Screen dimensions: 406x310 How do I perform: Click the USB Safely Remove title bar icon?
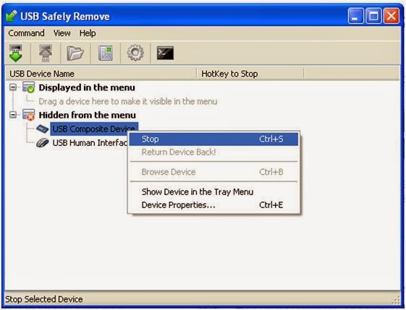point(12,16)
